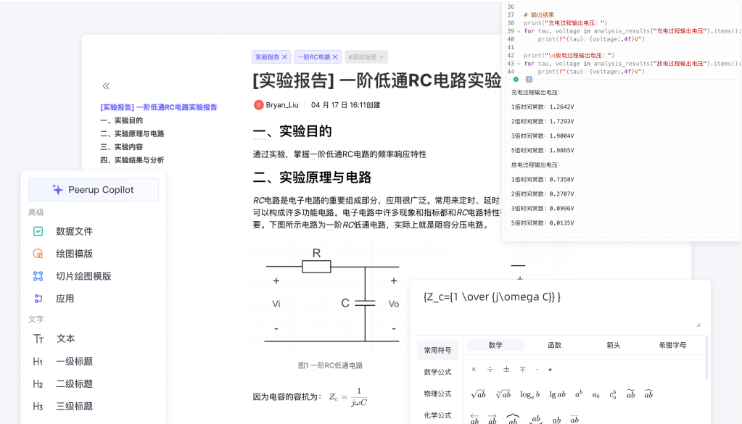Select the 常用符号 category
This screenshot has height=424, width=742.
[437, 350]
